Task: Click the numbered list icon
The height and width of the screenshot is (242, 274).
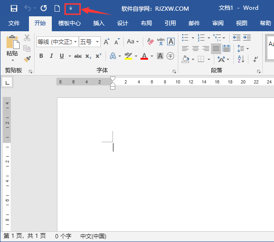Action: 201,38
